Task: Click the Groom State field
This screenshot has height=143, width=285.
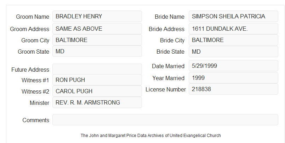Action: (x=97, y=51)
